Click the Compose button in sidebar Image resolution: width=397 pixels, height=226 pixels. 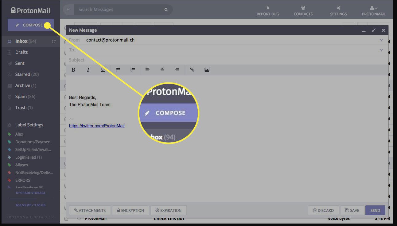[x=31, y=25]
